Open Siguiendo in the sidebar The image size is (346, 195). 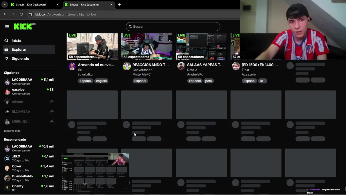29,58
